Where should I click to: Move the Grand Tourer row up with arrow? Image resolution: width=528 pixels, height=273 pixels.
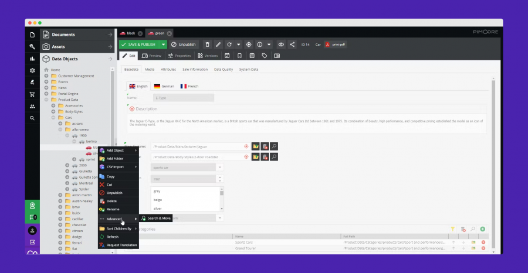(x=453, y=248)
